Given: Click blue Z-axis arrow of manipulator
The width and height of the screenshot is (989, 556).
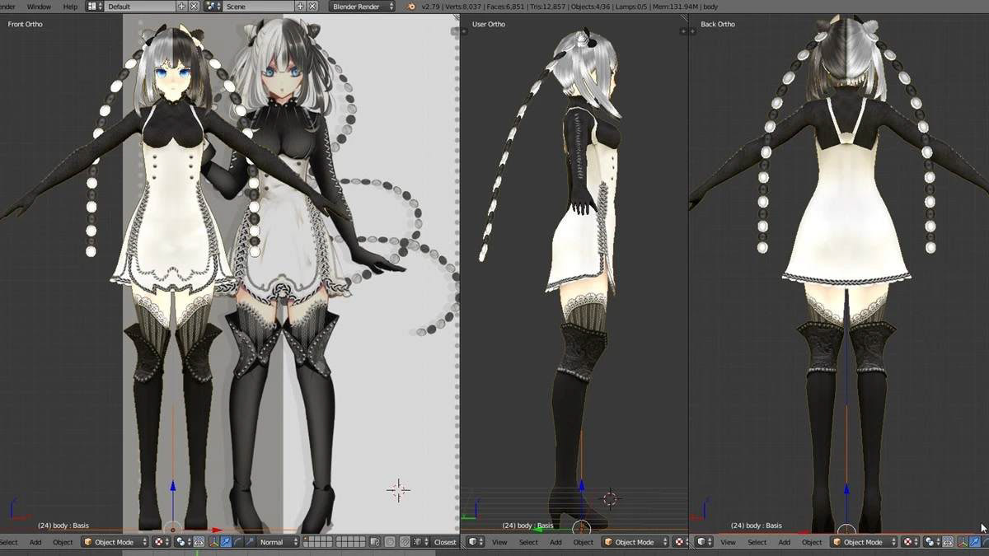Looking at the screenshot, I should [x=172, y=486].
